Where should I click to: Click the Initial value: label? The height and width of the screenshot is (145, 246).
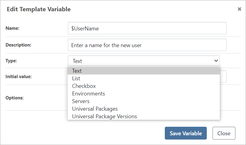click(x=19, y=76)
